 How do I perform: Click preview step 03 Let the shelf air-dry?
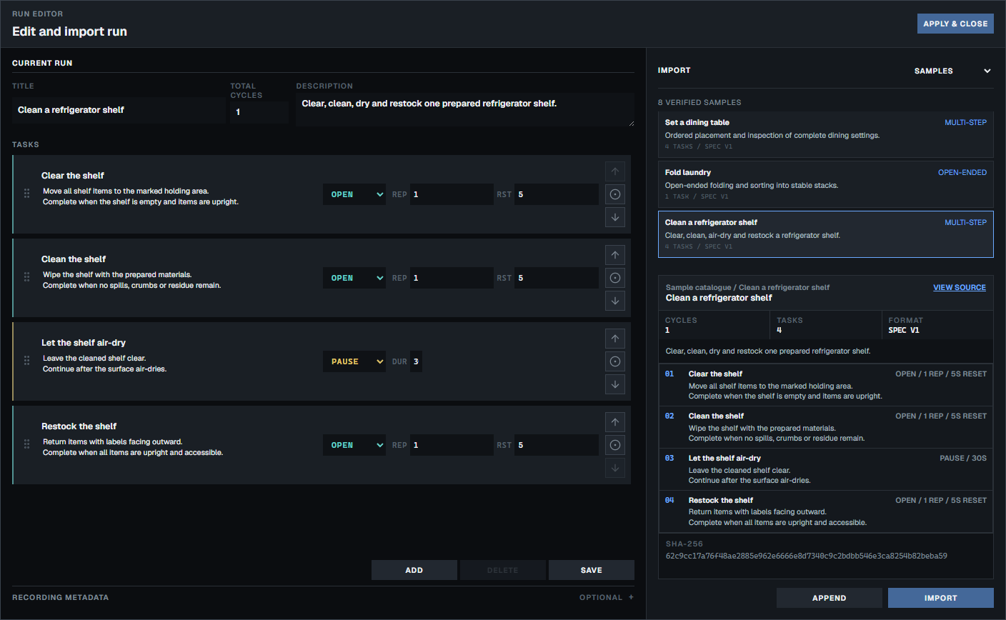[826, 469]
